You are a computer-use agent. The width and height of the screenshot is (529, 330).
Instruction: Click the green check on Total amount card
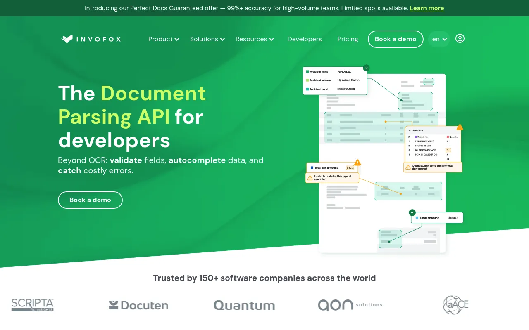click(412, 212)
